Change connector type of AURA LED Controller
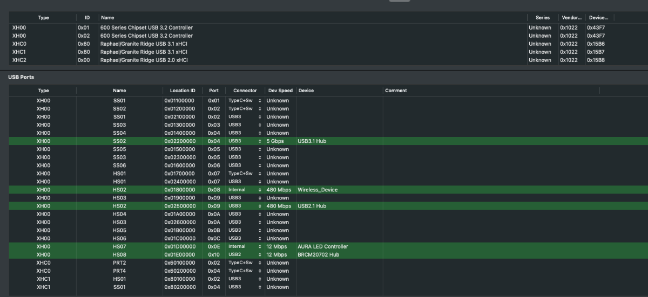The width and height of the screenshot is (648, 297). click(x=245, y=246)
